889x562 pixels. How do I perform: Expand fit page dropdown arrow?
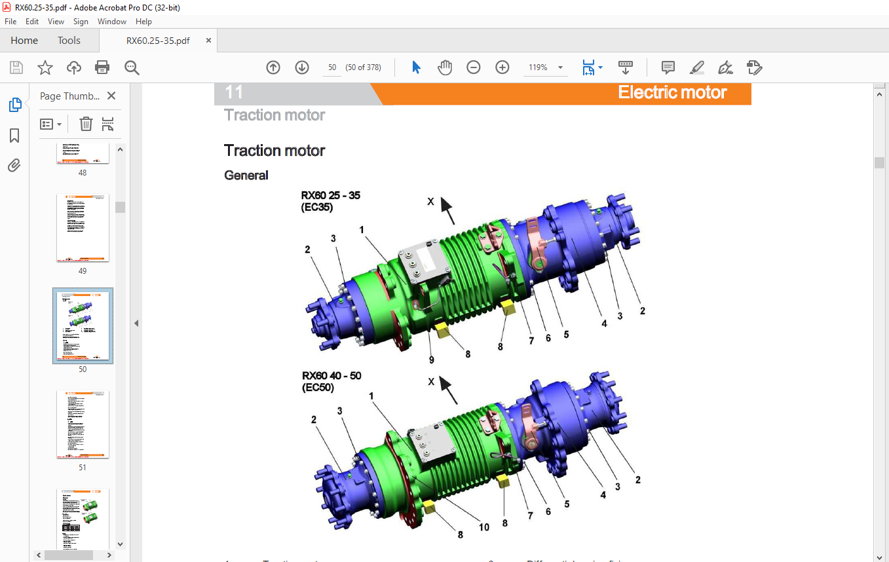coord(600,67)
